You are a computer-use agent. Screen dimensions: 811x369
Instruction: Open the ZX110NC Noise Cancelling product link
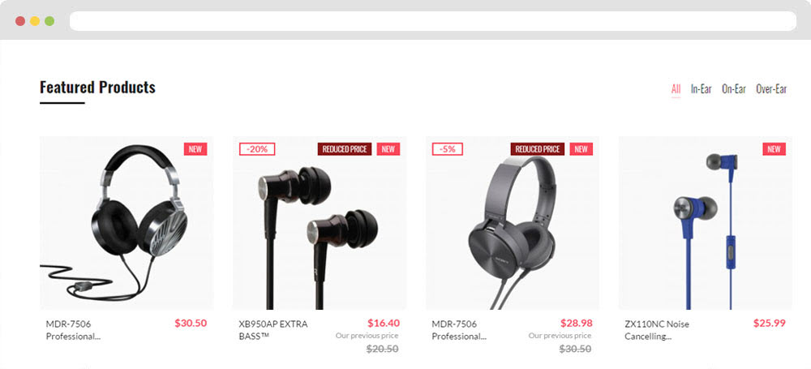coord(657,330)
